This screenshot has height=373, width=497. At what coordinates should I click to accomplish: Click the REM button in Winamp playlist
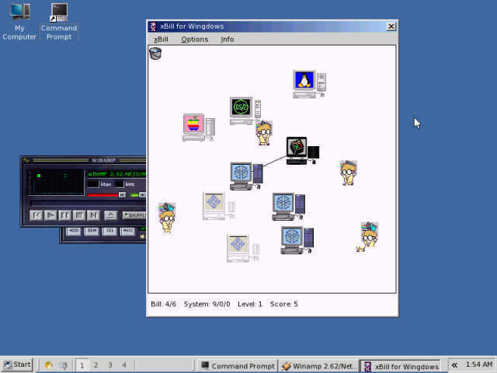tap(92, 231)
